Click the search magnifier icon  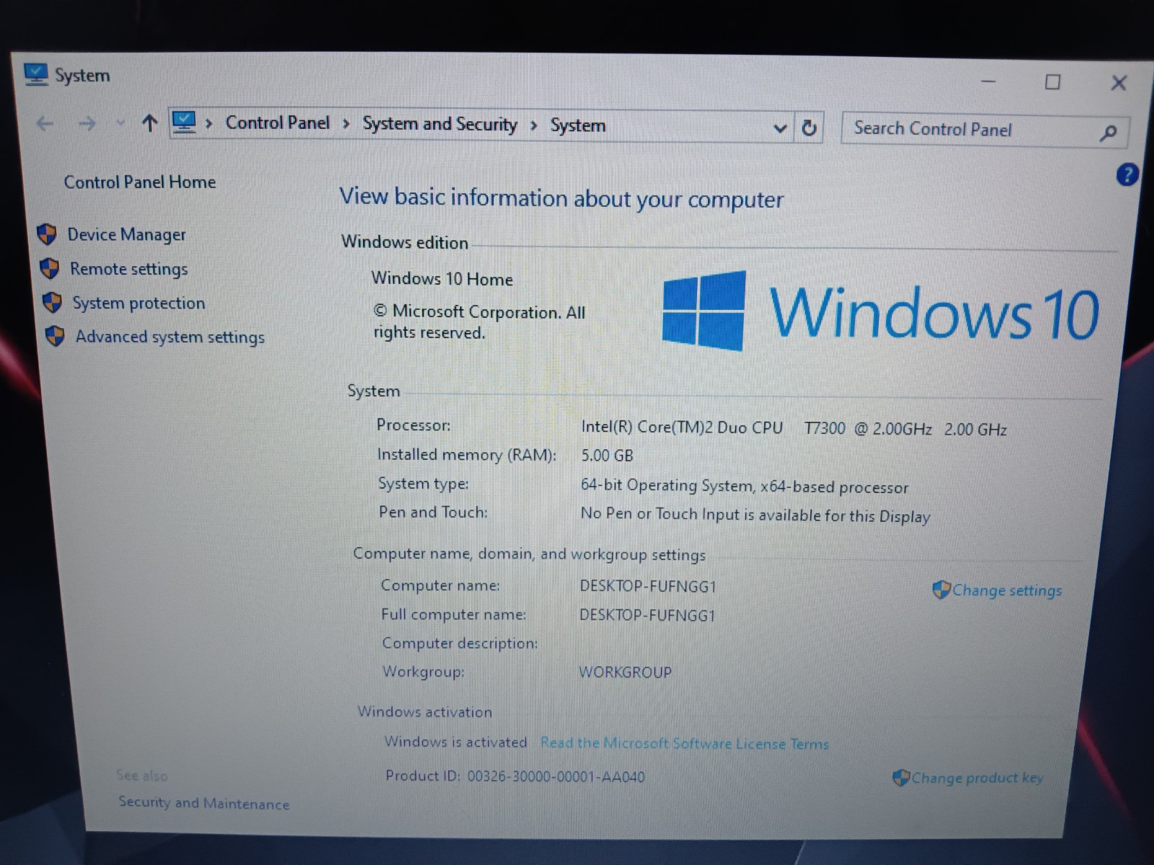[x=1109, y=132]
